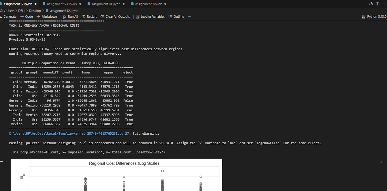Click the 'False' reject value in Germany India row
Viewport: 387px width, 191px height.
coord(128,101)
